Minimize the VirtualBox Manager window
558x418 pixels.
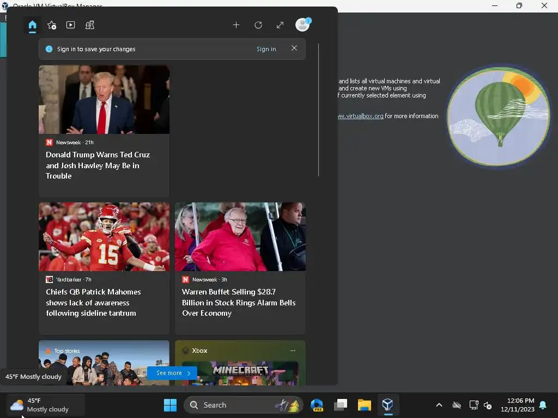click(495, 5)
